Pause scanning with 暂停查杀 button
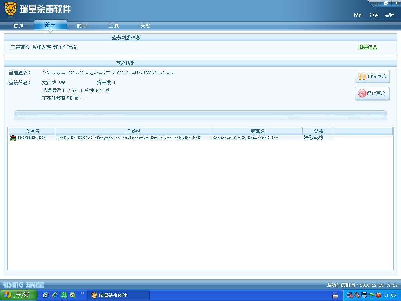This screenshot has height=301, width=401. tap(372, 76)
